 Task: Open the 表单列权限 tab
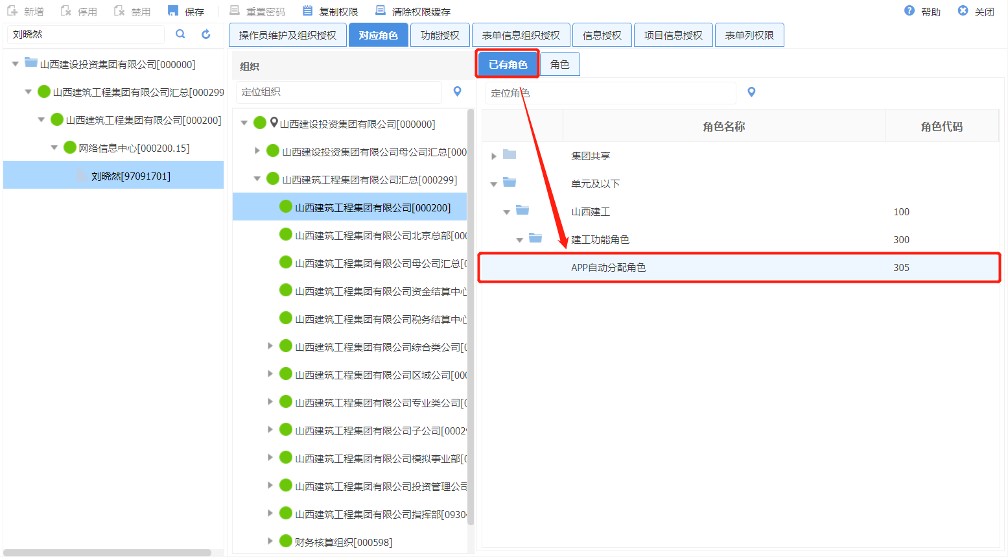pos(749,35)
